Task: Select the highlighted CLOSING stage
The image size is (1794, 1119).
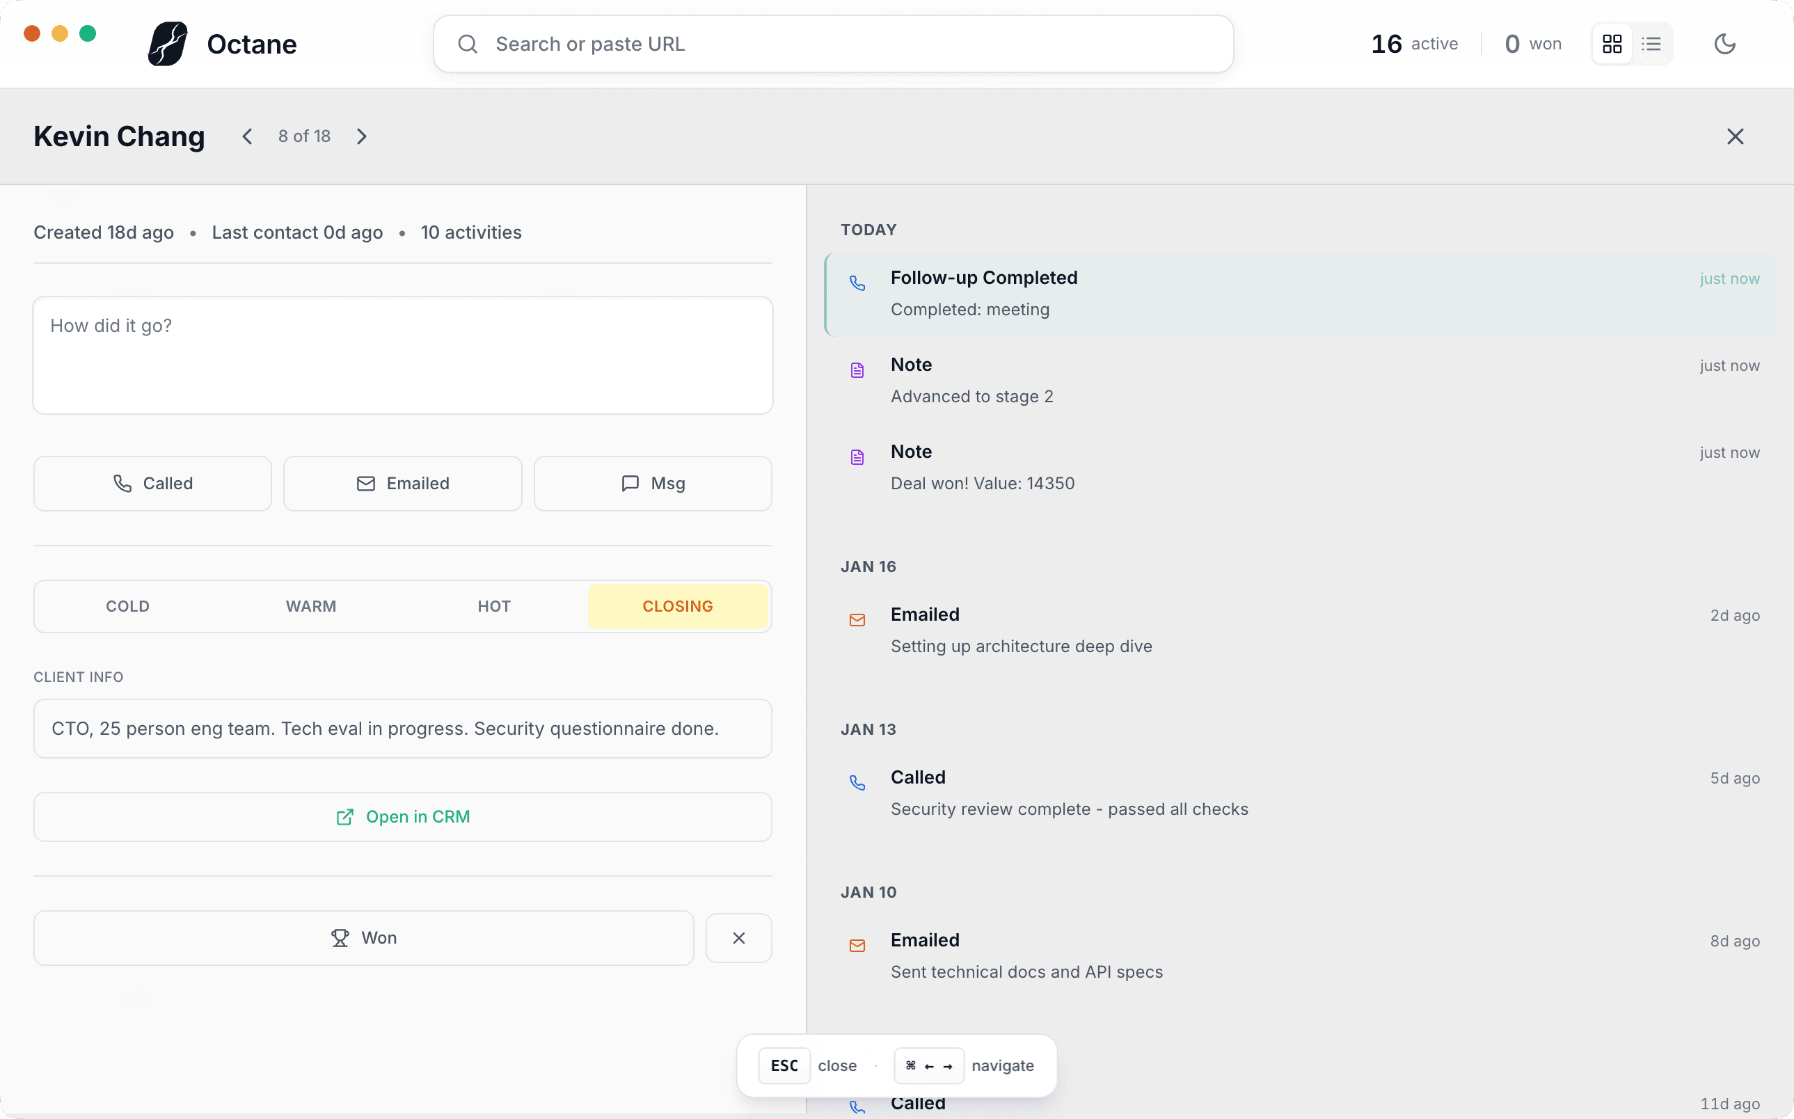Action: coord(677,606)
